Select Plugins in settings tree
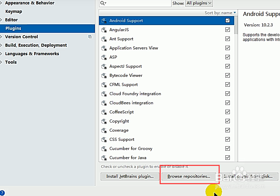This screenshot has height=196, width=280. click(47, 28)
